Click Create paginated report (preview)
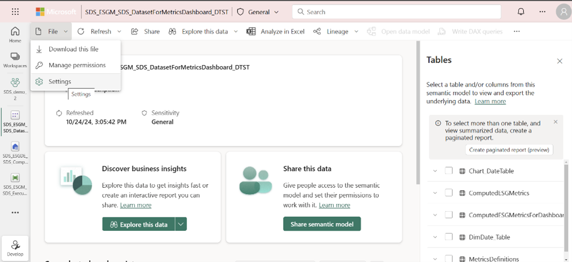Screen dimensions: 572x262 (509, 150)
